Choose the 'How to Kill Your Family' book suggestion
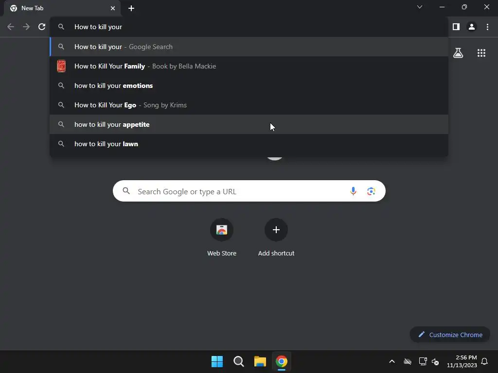 (249, 66)
